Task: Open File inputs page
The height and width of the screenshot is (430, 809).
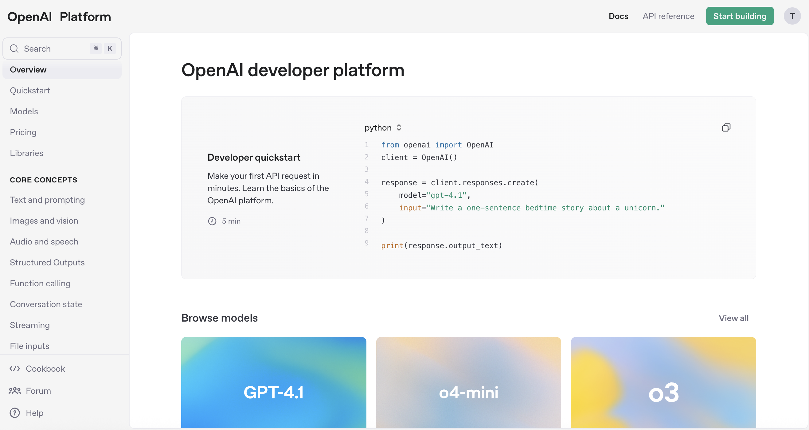Action: [x=29, y=346]
